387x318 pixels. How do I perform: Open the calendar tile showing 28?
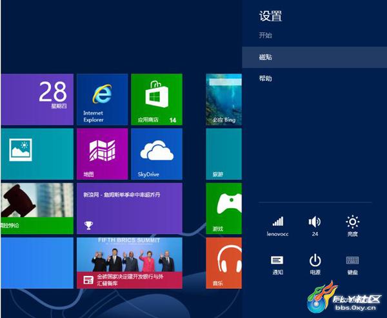pyautogui.click(x=37, y=100)
